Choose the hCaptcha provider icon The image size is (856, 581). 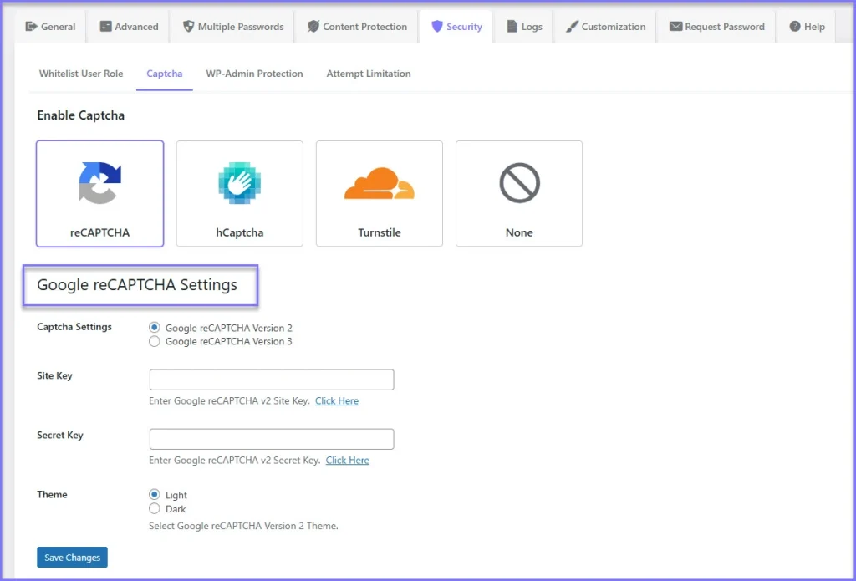[x=239, y=181]
